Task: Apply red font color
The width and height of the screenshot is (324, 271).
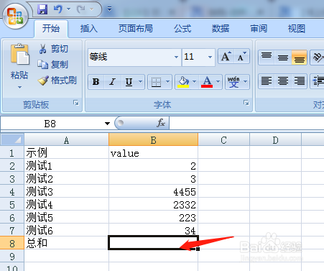Action: tap(207, 82)
